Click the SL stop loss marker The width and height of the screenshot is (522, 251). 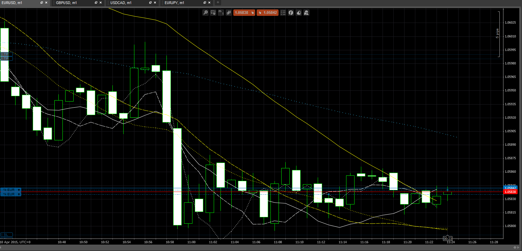click(x=6, y=234)
